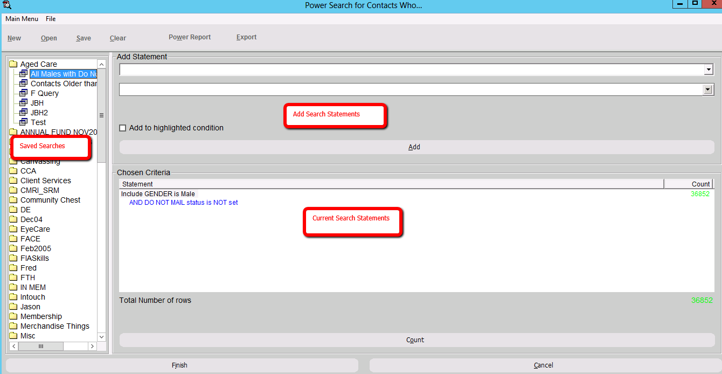Select the Contacts Older than tree item

[64, 84]
